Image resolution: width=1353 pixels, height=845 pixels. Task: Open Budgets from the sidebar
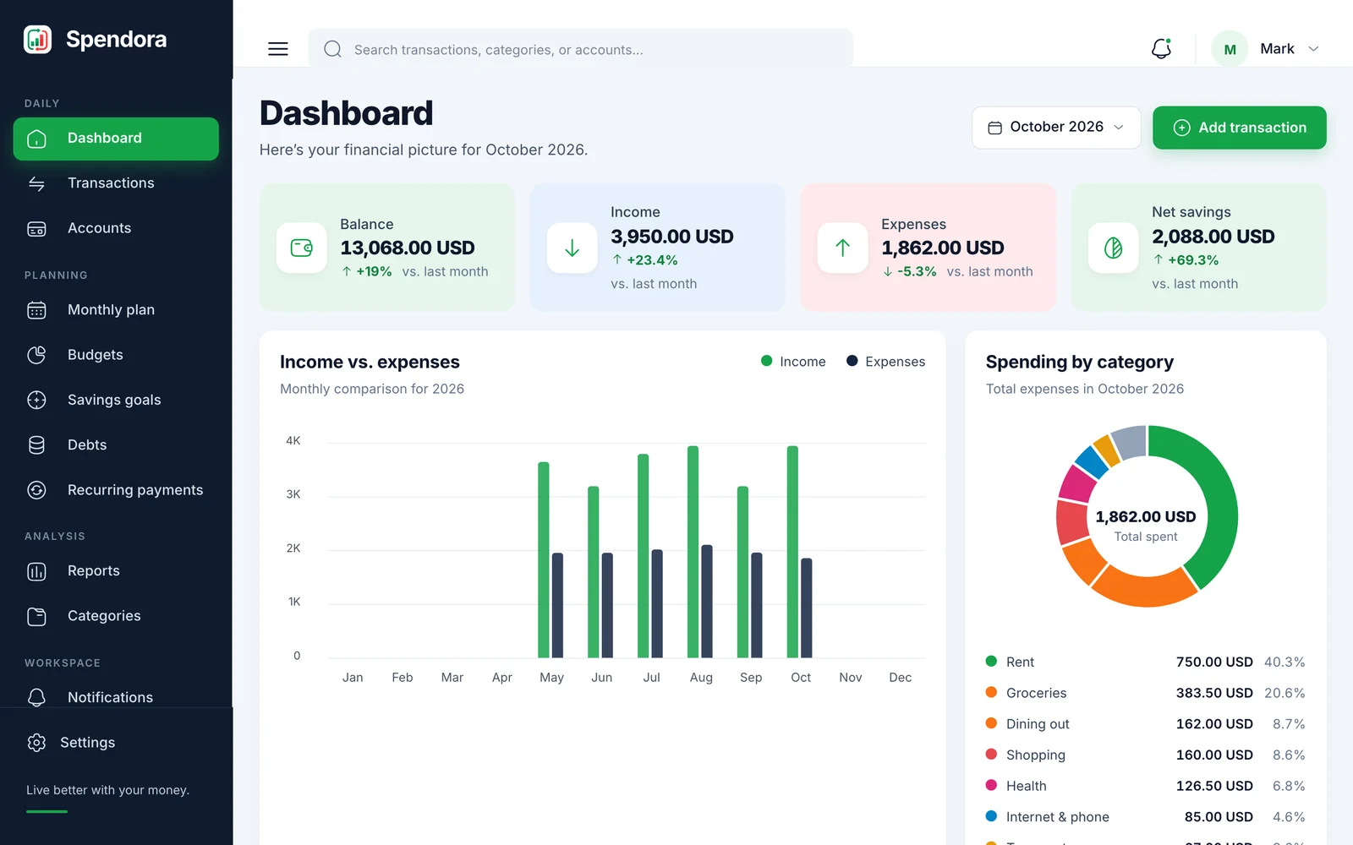point(116,355)
